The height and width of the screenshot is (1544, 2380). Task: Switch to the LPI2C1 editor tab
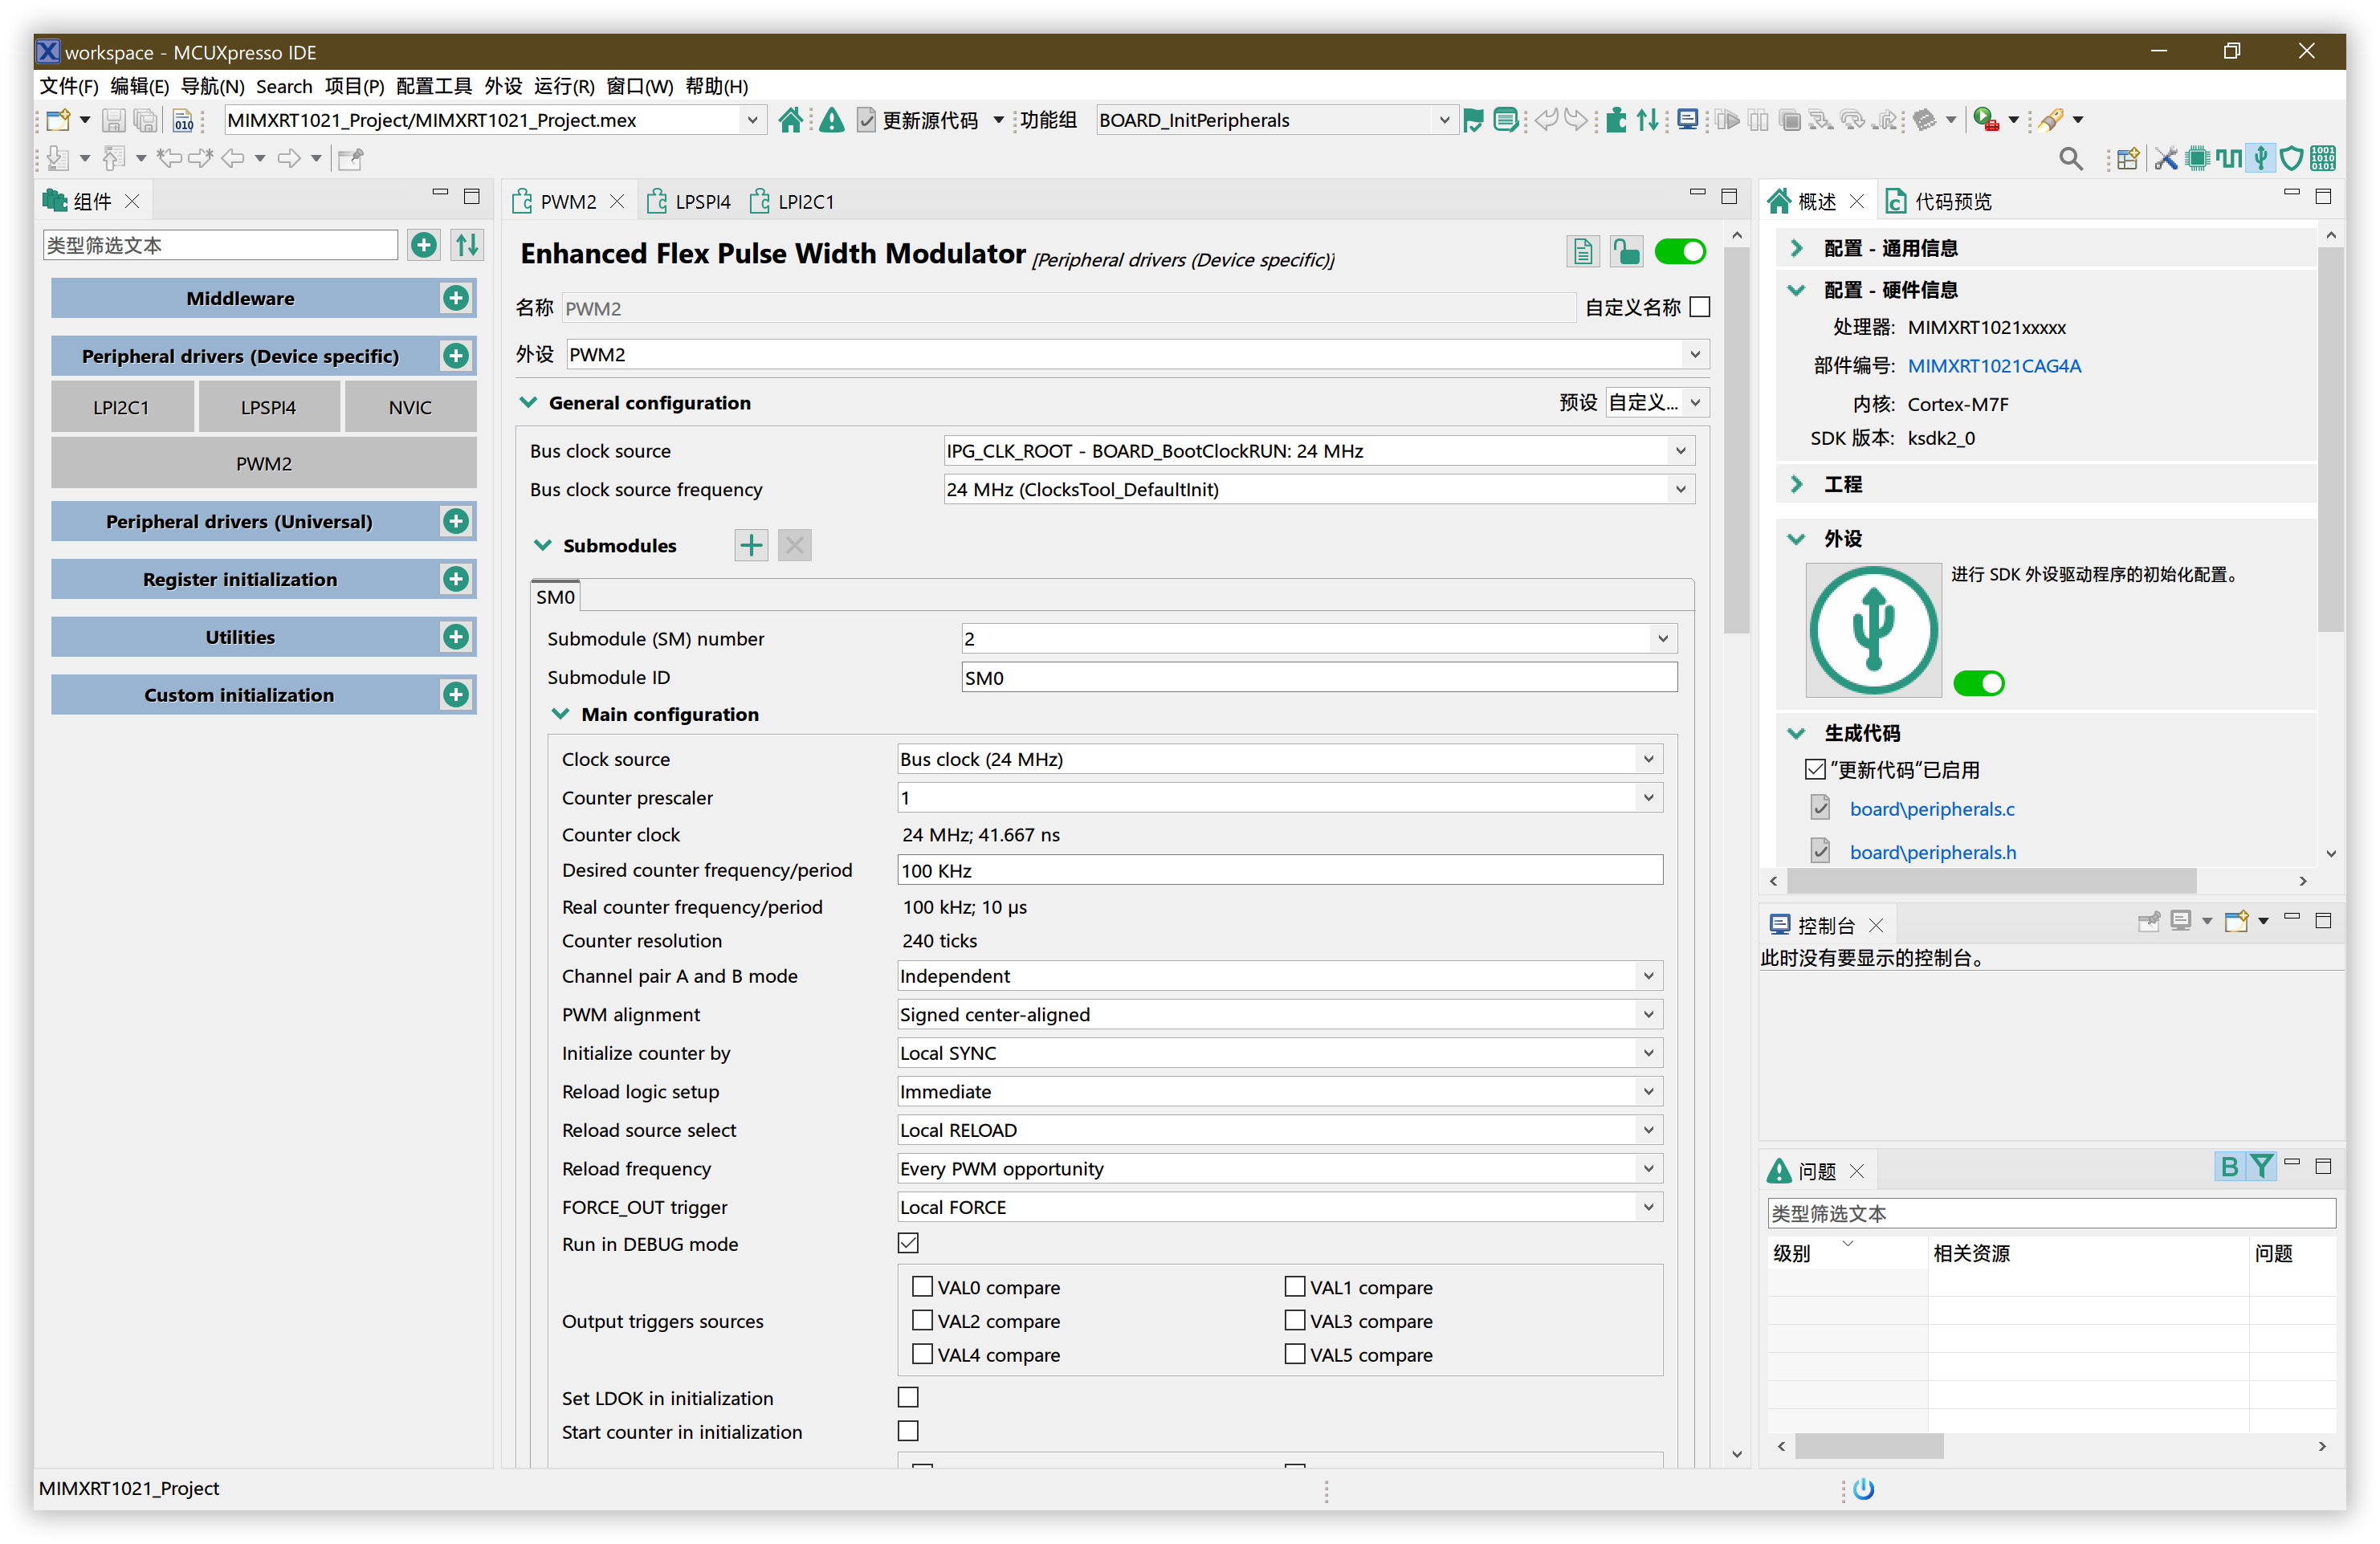(794, 201)
